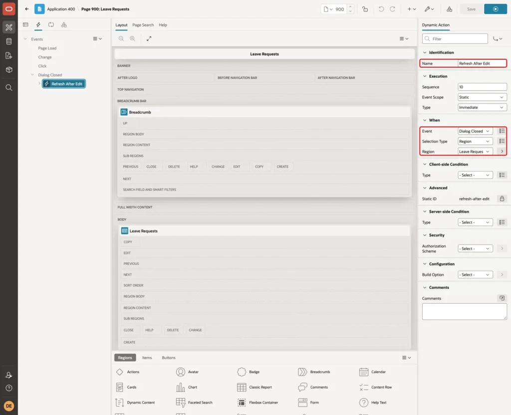Open the Selection Type dropdown
Screen dimensions: 511x415
point(475,141)
